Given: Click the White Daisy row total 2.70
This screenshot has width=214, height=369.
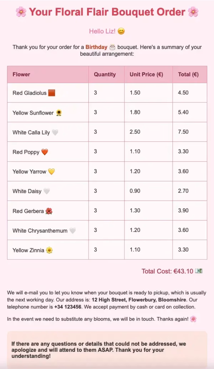Looking at the screenshot, I should [x=183, y=191].
